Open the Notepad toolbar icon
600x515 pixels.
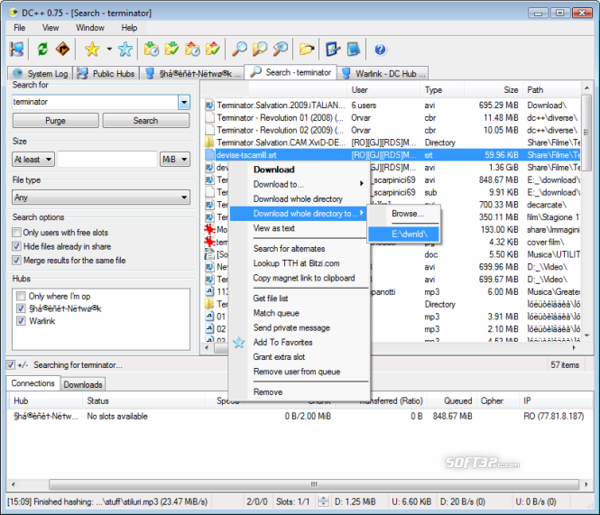click(353, 50)
